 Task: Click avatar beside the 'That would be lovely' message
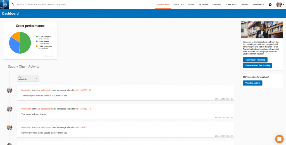9,109
